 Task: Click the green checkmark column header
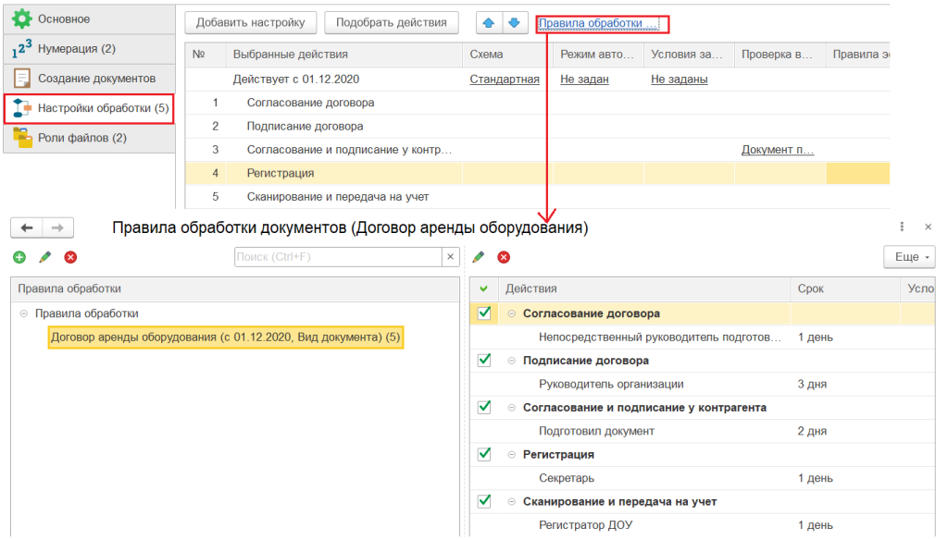483,288
